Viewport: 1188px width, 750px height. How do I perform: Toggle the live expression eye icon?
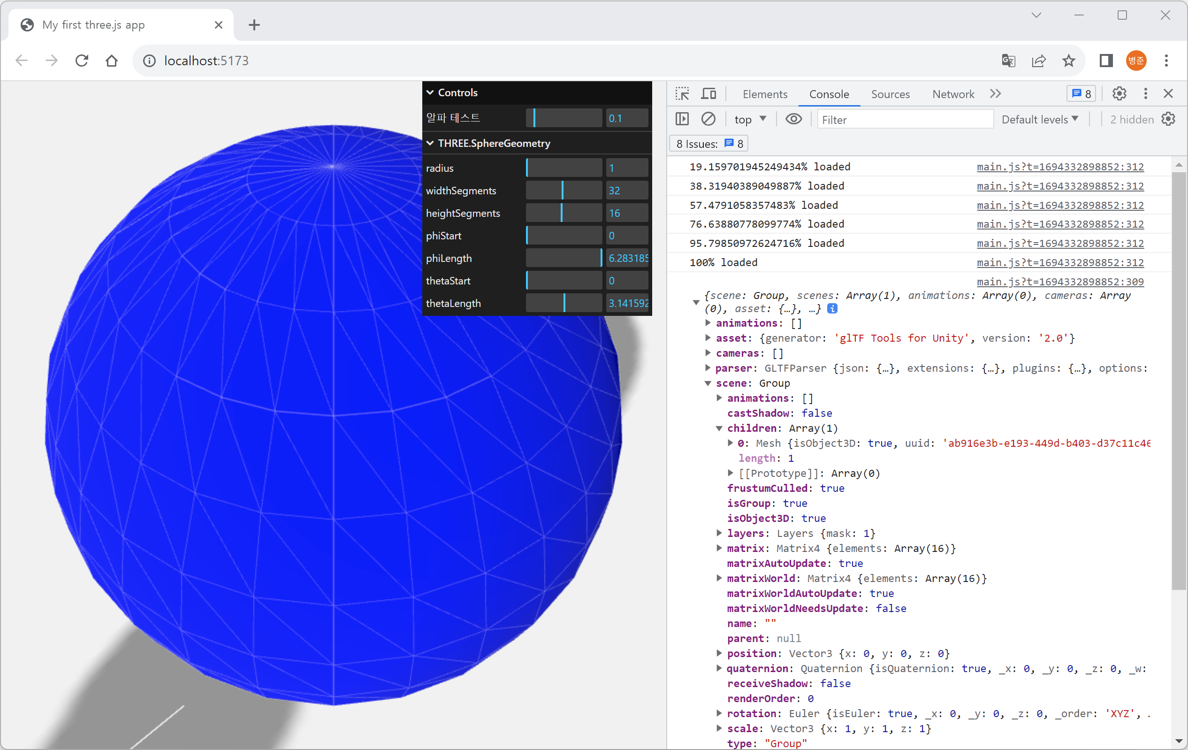point(793,119)
